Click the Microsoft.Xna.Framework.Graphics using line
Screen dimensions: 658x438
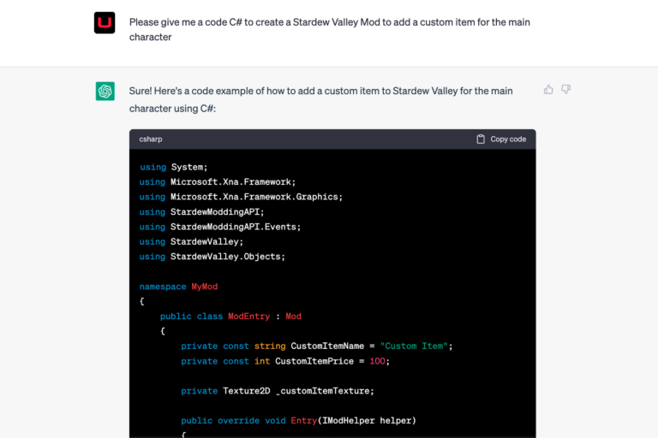pyautogui.click(x=241, y=197)
